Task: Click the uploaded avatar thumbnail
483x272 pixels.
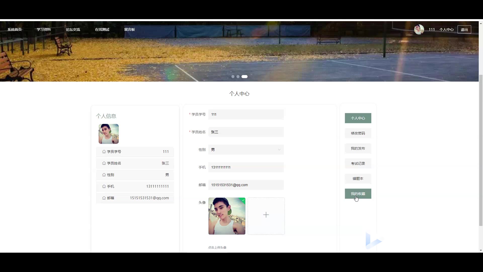Action: click(227, 216)
